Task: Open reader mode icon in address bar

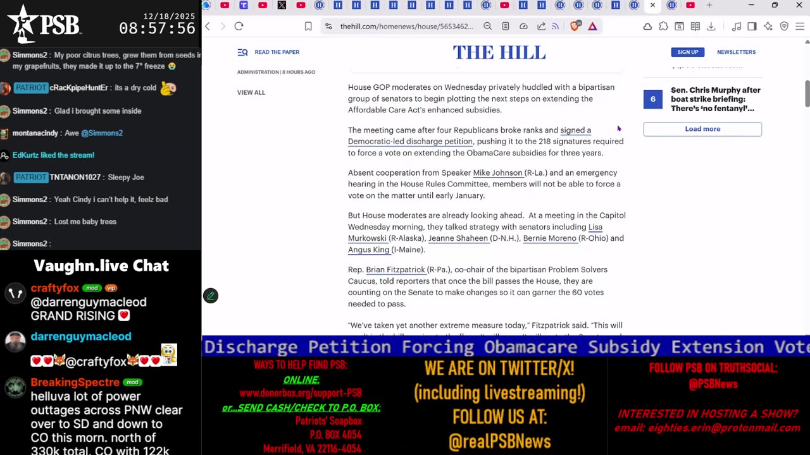Action: pyautogui.click(x=506, y=27)
